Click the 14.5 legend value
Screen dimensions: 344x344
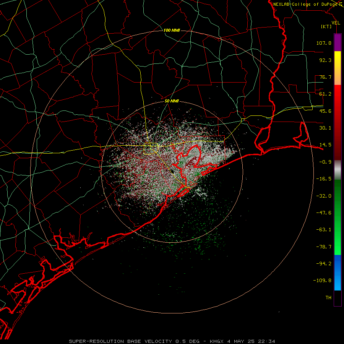pyautogui.click(x=325, y=145)
